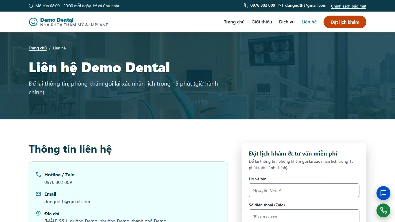Image resolution: width=395 pixels, height=222 pixels.
Task: Focus the Họ và tên input field
Action: point(304,190)
